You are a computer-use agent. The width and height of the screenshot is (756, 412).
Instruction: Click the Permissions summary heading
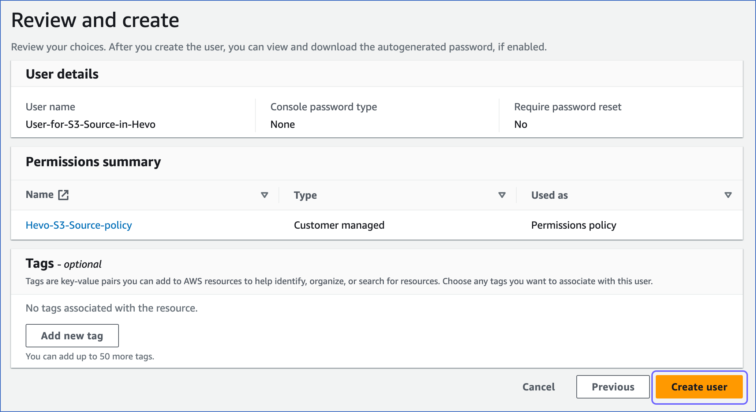tap(93, 161)
